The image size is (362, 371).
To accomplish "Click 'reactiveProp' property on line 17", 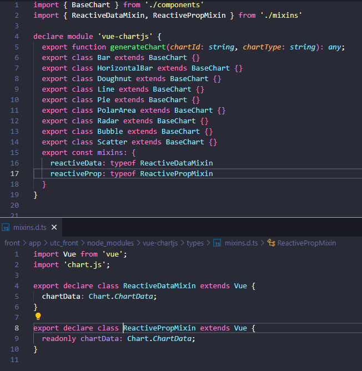I will tap(76, 174).
